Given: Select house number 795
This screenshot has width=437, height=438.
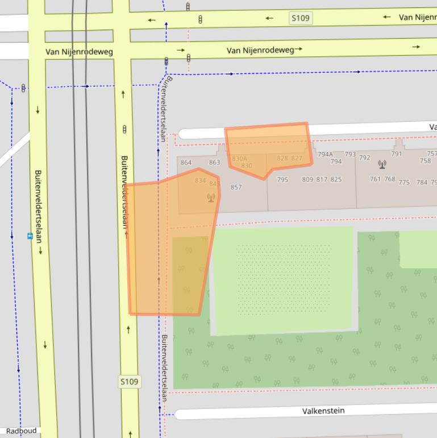Looking at the screenshot, I should click(x=282, y=180).
